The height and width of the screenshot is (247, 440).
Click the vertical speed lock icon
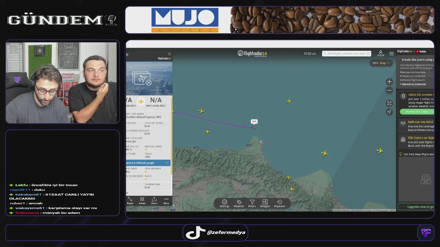click(146, 150)
